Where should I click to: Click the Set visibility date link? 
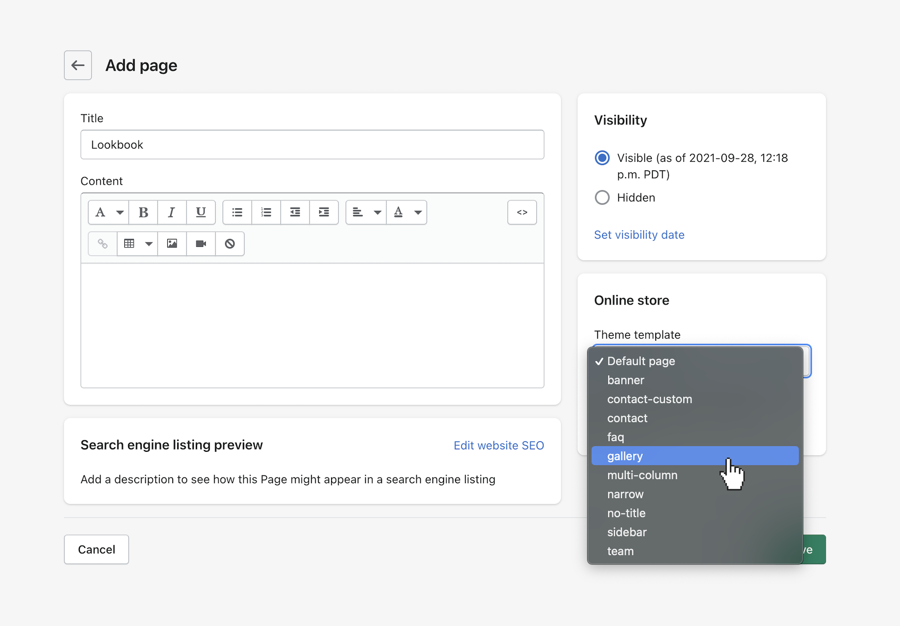pyautogui.click(x=639, y=235)
